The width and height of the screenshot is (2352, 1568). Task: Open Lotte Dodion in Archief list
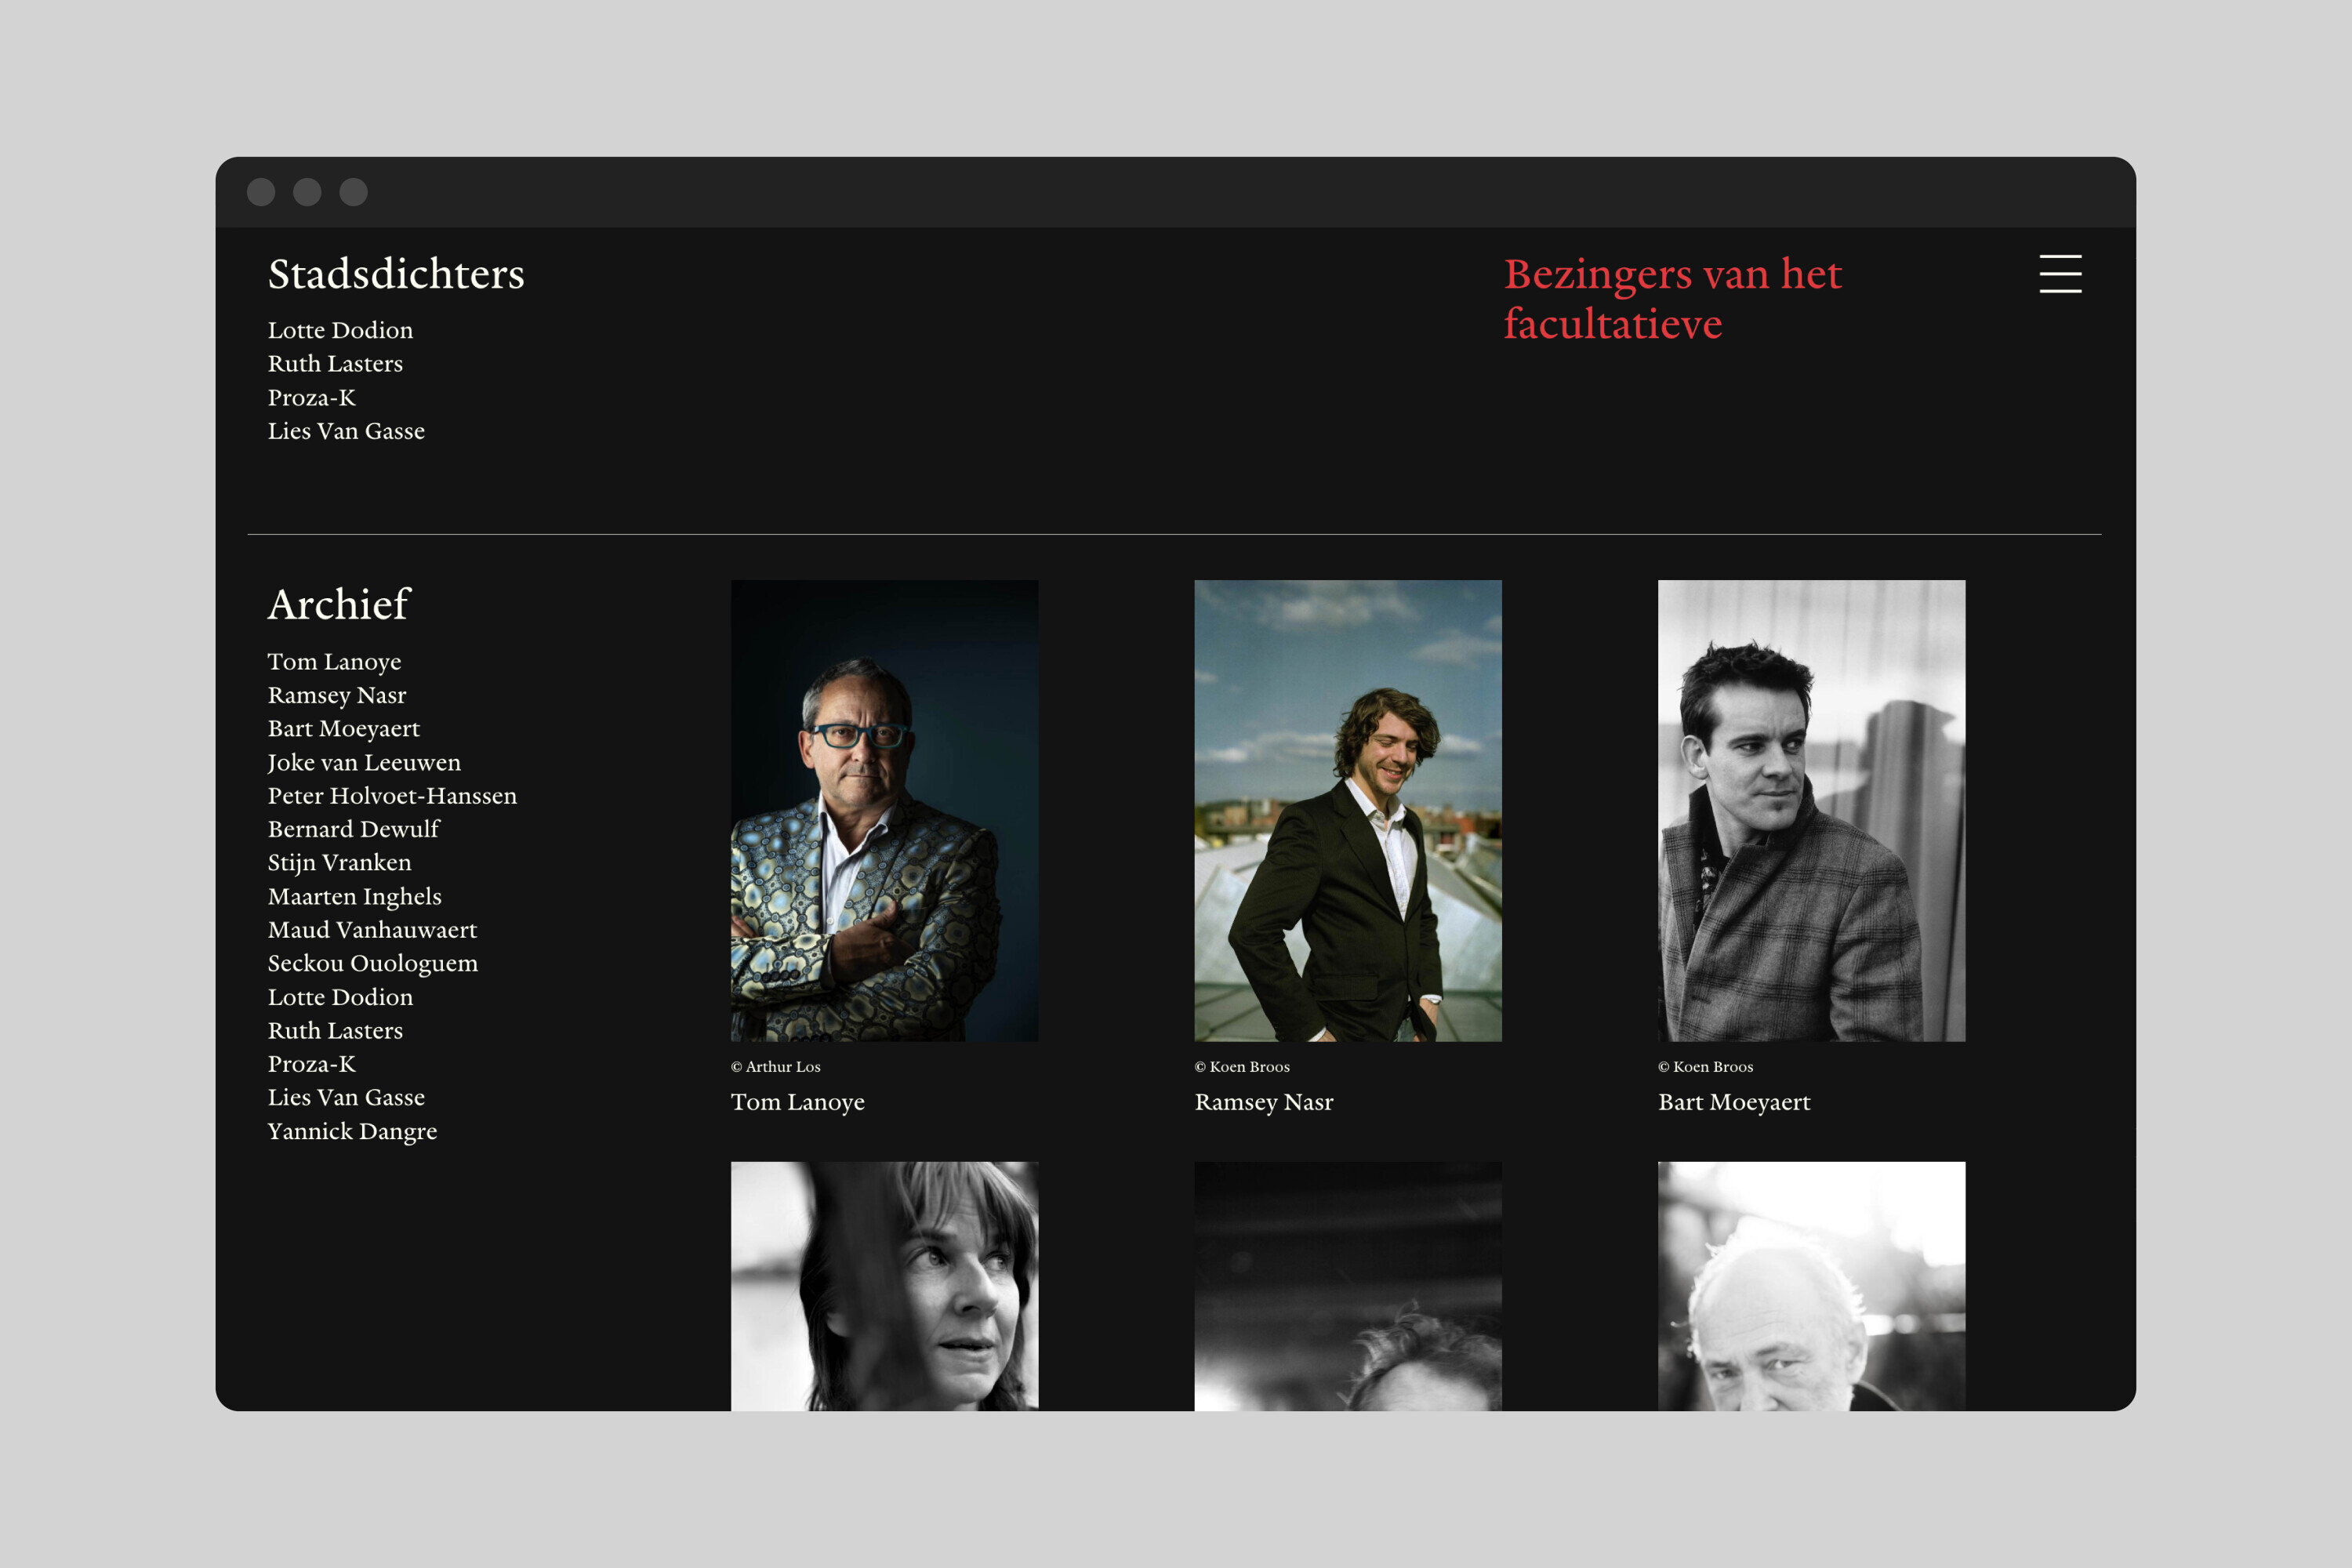pyautogui.click(x=340, y=997)
